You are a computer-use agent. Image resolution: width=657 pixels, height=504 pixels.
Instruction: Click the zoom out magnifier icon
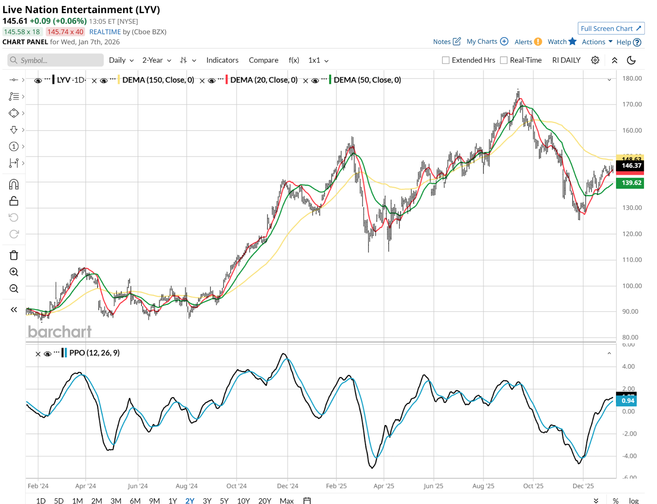pyautogui.click(x=14, y=289)
